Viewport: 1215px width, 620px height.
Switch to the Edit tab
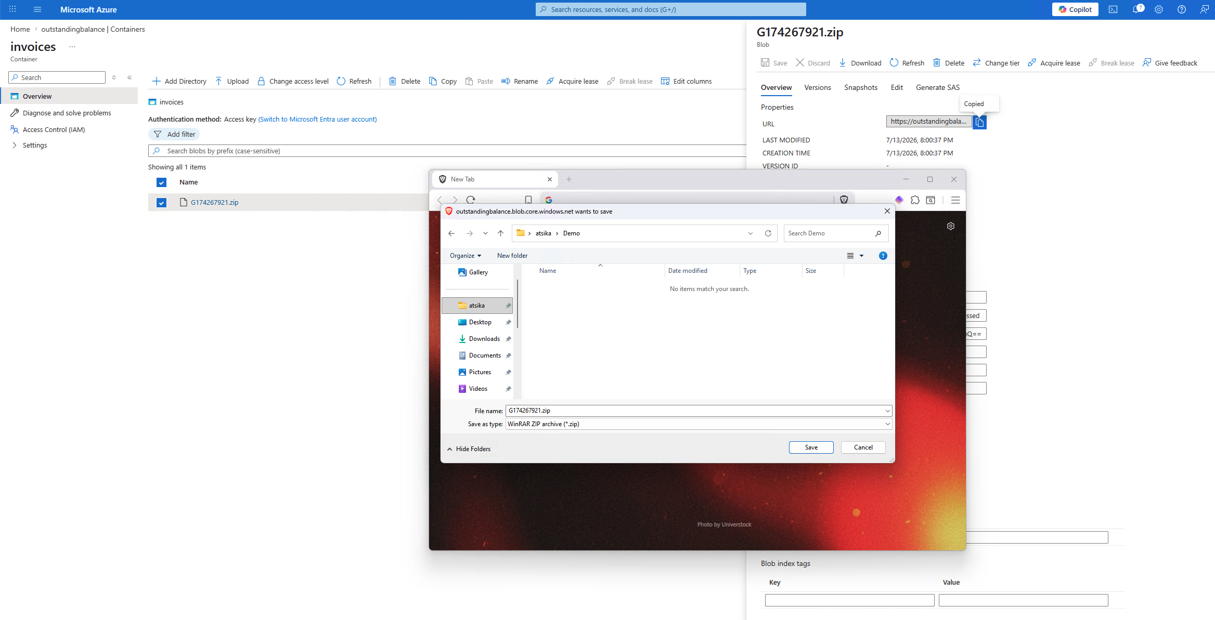[897, 87]
